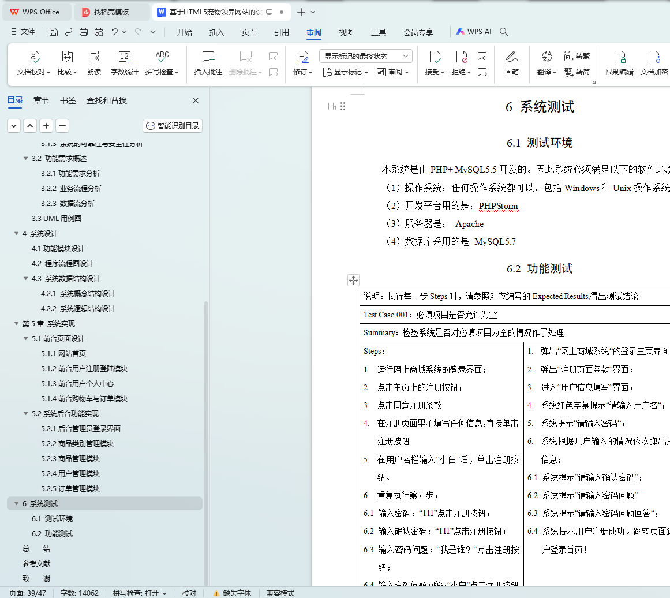Open the search magnifier in the menu bar

point(504,32)
